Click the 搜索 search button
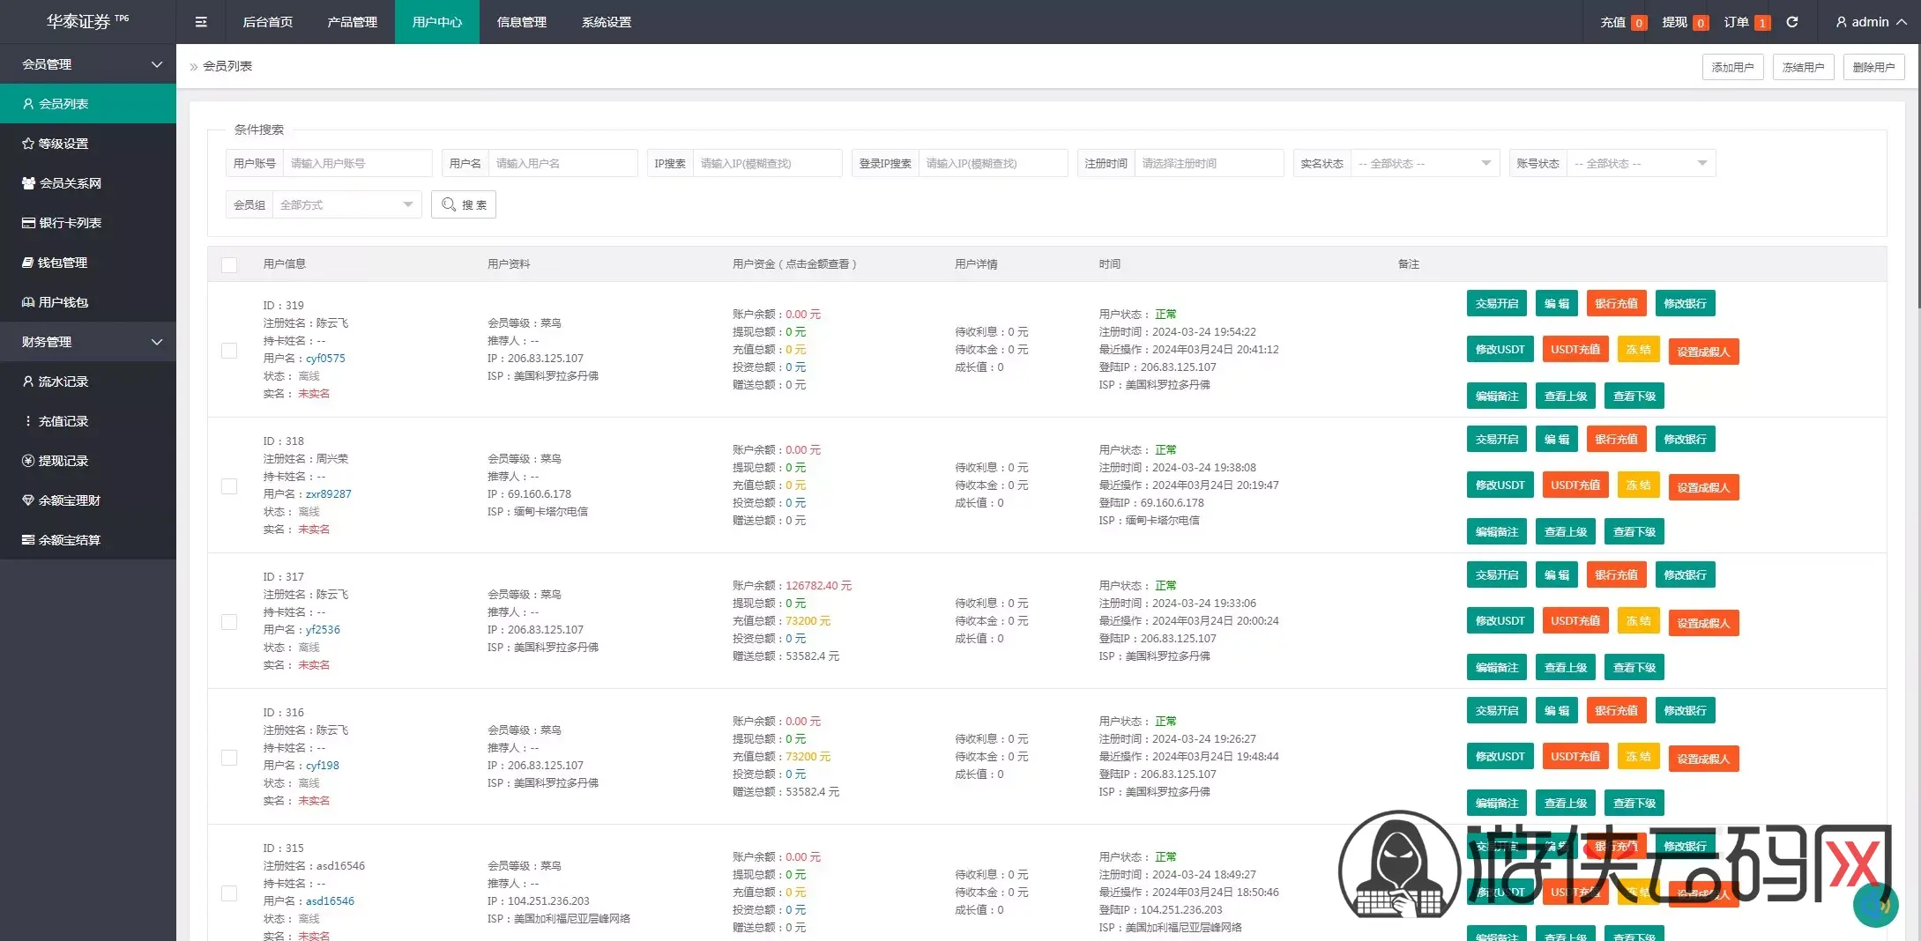 pyautogui.click(x=464, y=204)
